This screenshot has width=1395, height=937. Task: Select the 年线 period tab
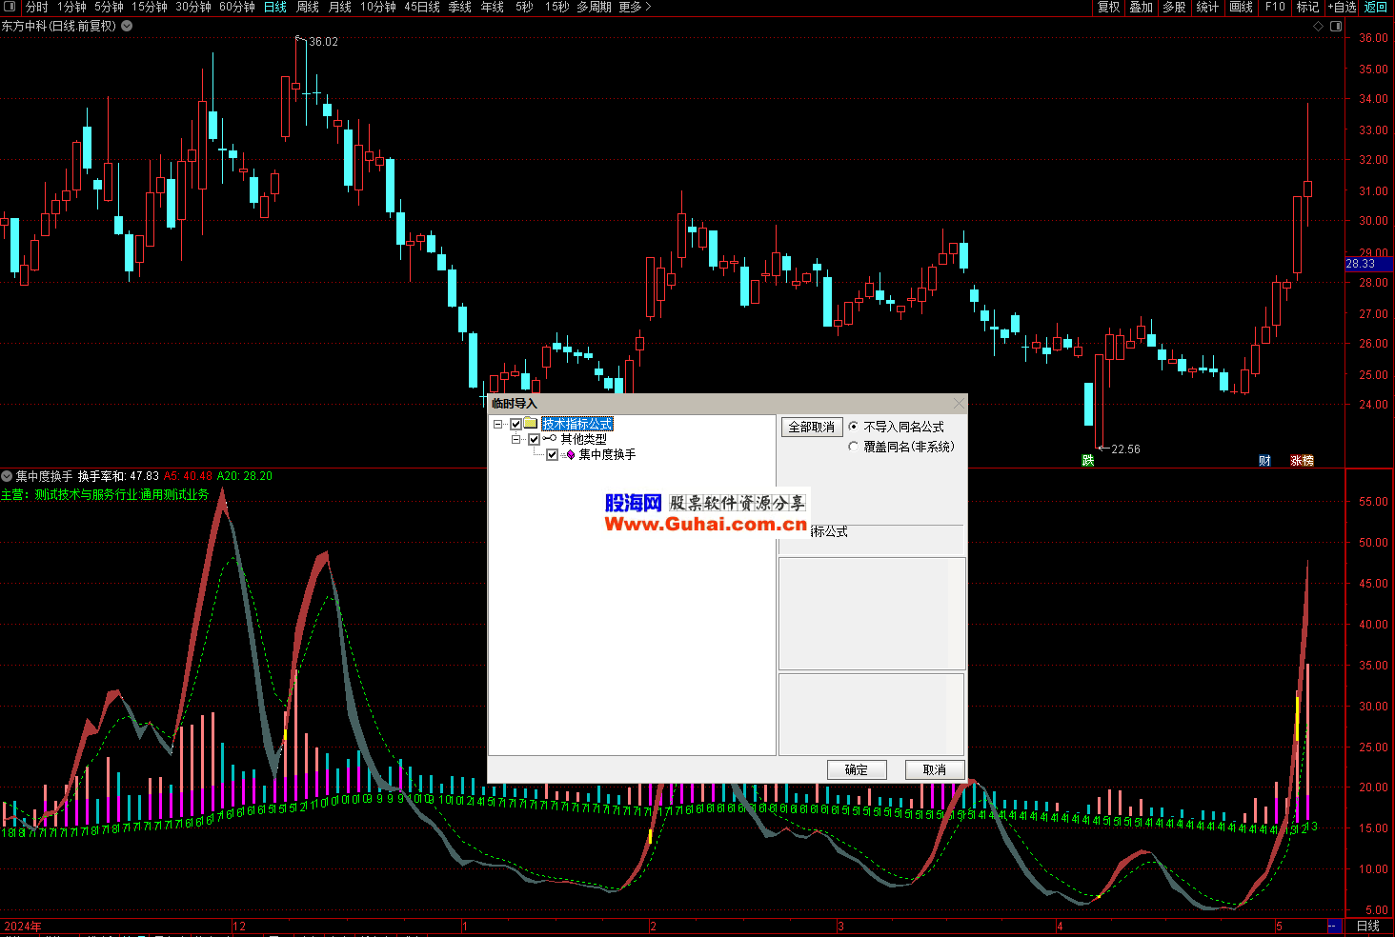493,7
